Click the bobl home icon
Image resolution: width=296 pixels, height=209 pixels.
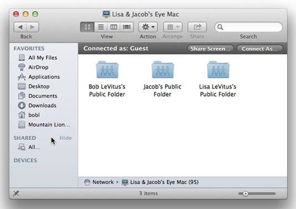click(22, 115)
